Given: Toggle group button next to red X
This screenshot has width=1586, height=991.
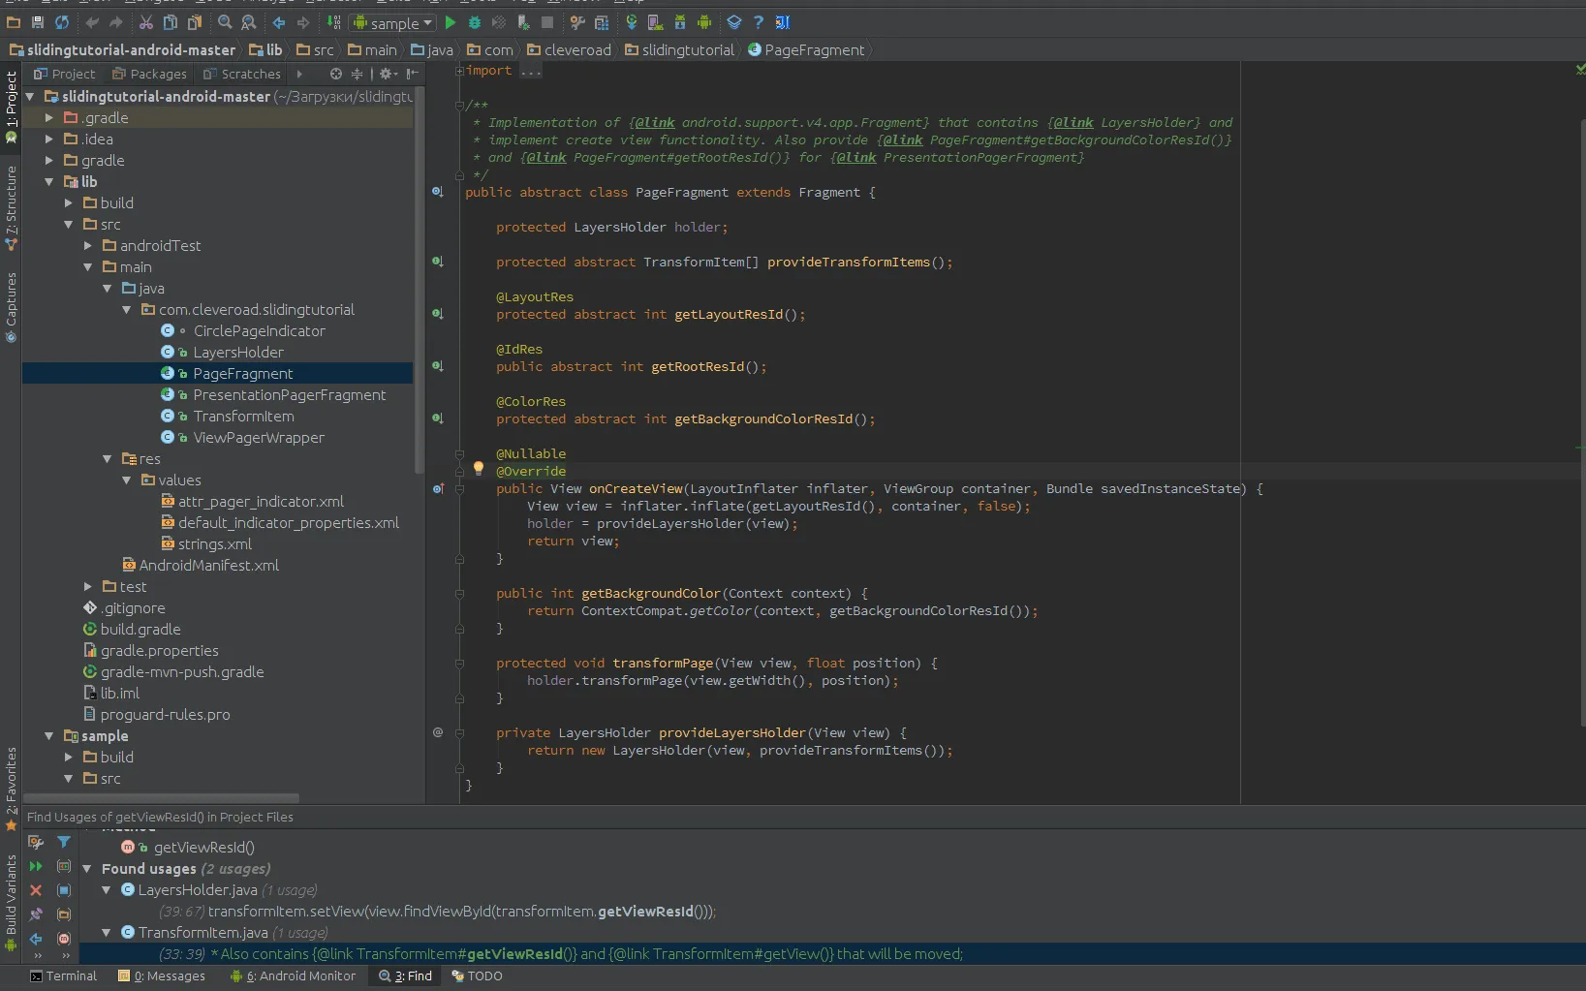Looking at the screenshot, I should click(64, 890).
